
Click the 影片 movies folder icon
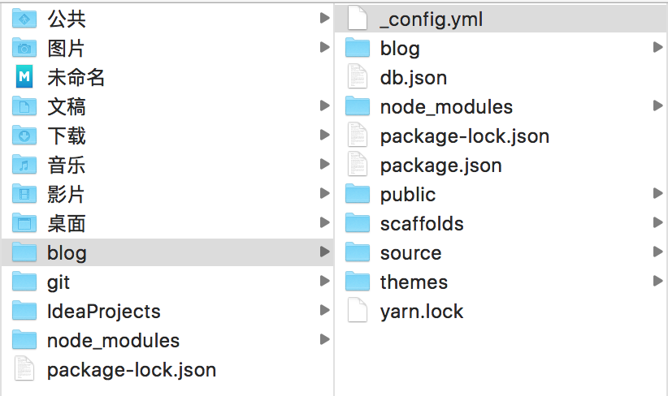tap(25, 194)
